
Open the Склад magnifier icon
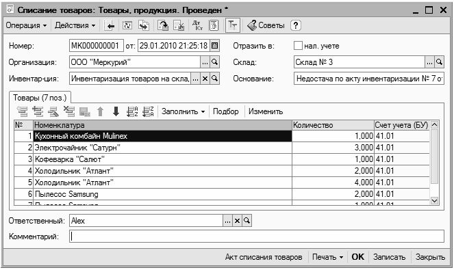tap(439, 62)
